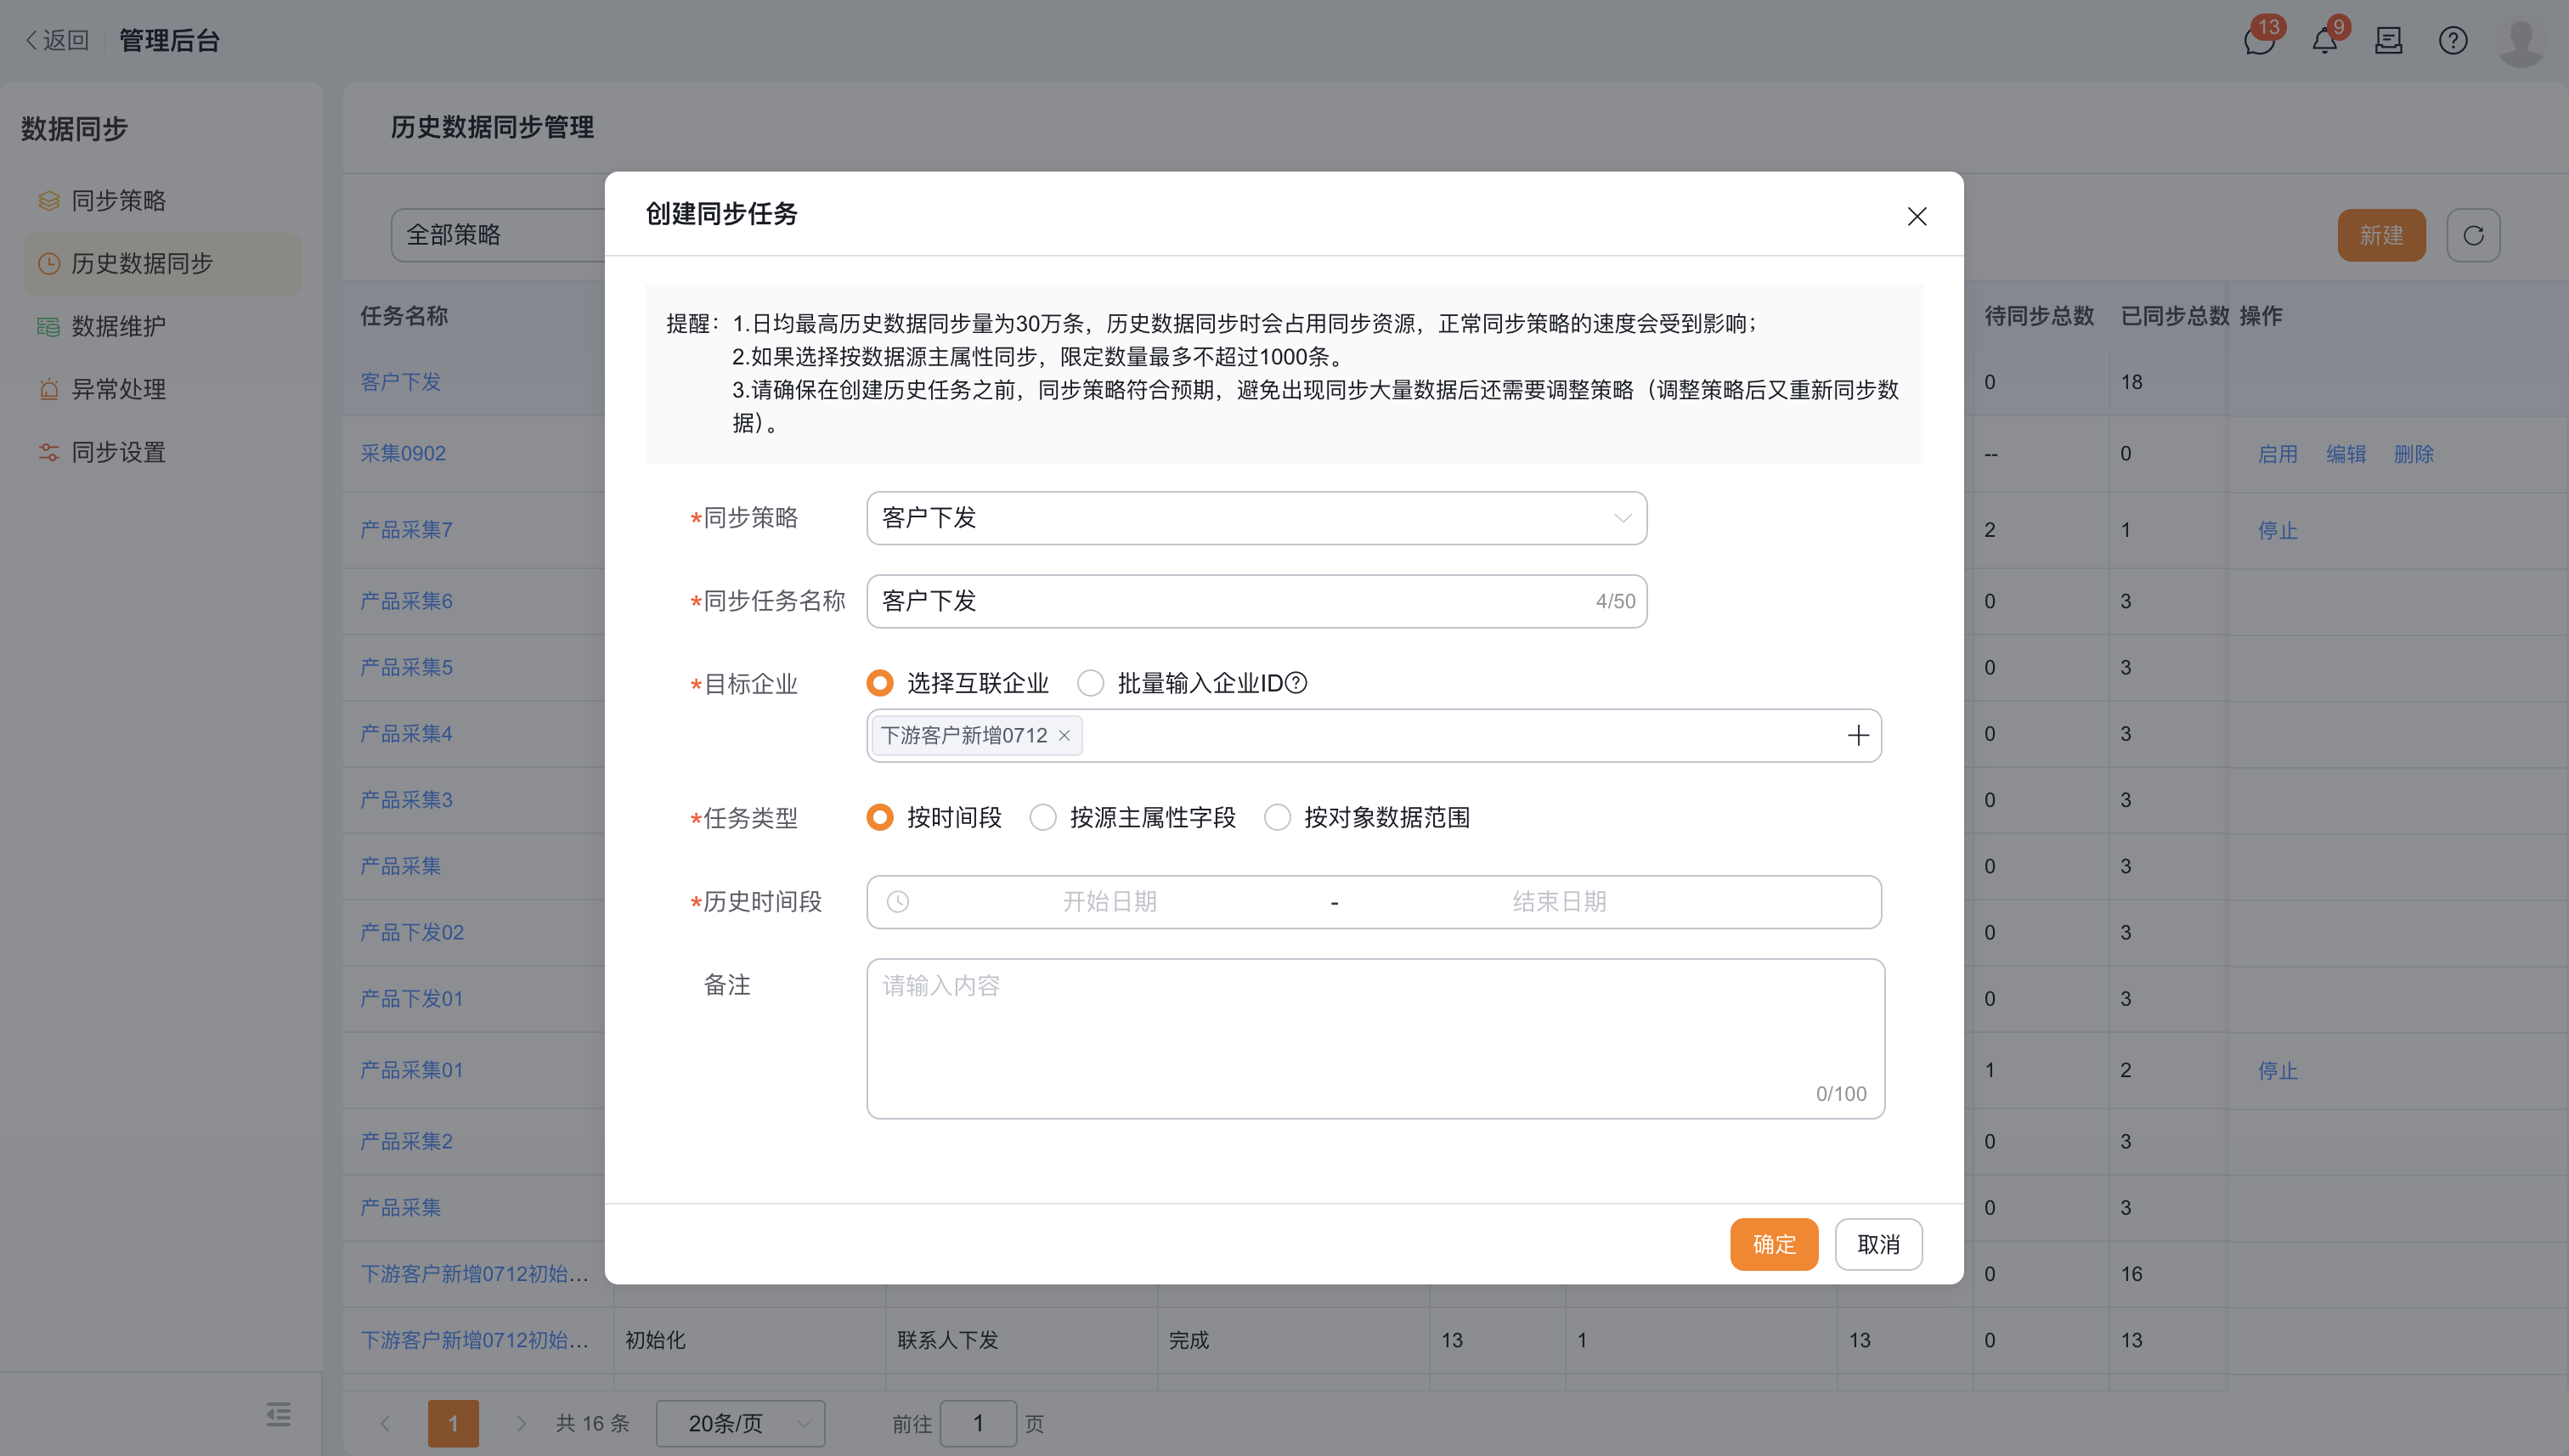Click the plus icon to add target enterprise
2569x1456 pixels.
pyautogui.click(x=1857, y=735)
